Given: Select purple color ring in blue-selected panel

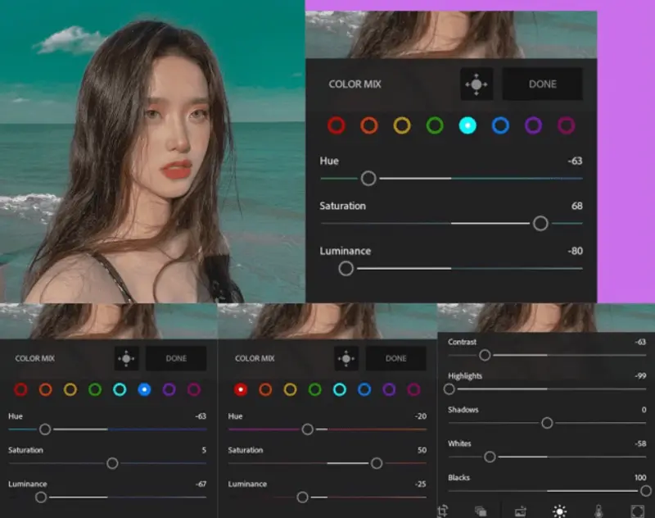Looking at the screenshot, I should tap(169, 389).
